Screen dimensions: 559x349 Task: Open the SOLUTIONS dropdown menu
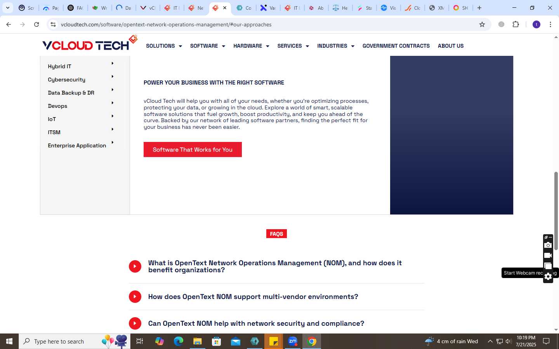pyautogui.click(x=164, y=46)
